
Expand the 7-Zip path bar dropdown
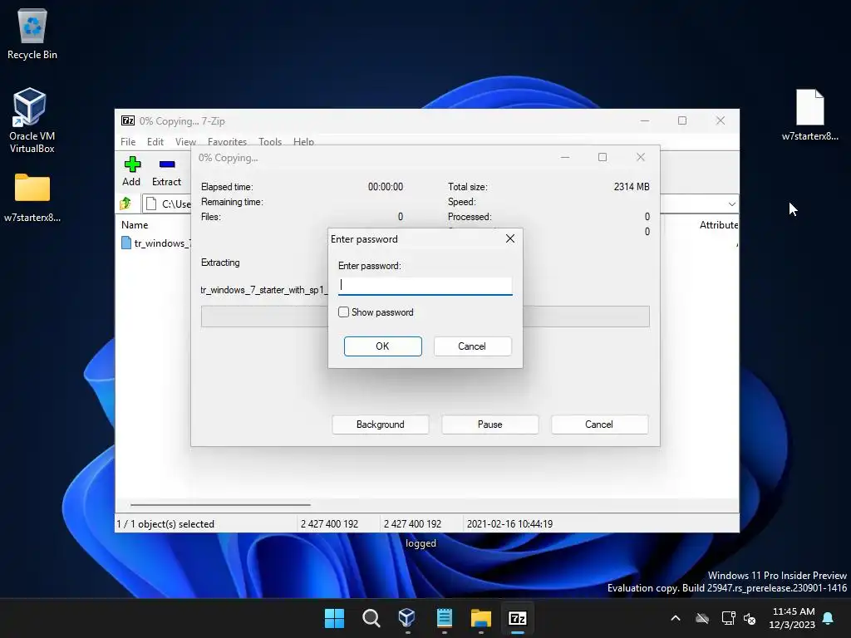pos(731,204)
